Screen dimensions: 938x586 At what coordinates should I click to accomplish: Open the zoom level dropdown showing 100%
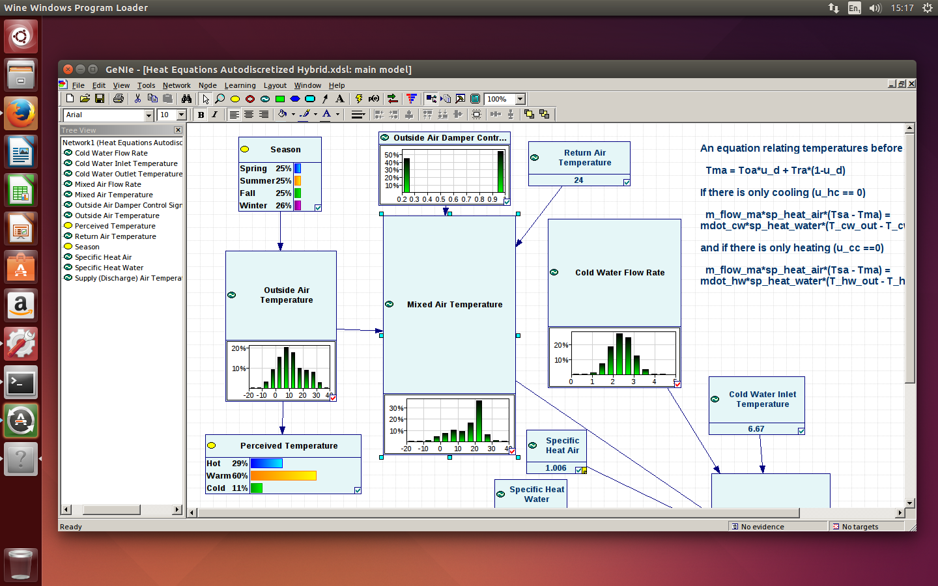click(x=521, y=99)
